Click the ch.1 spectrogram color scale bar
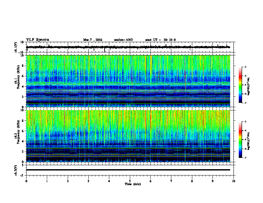The height and width of the screenshot is (203, 263). point(240,85)
